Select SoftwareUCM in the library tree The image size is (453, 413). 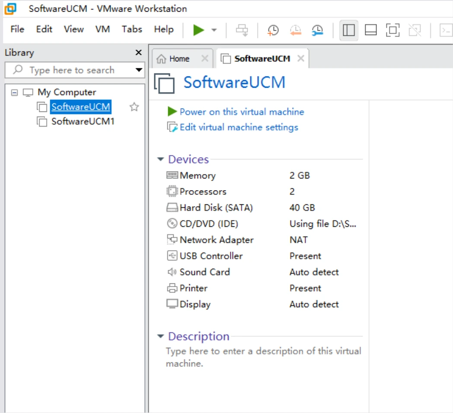point(80,107)
